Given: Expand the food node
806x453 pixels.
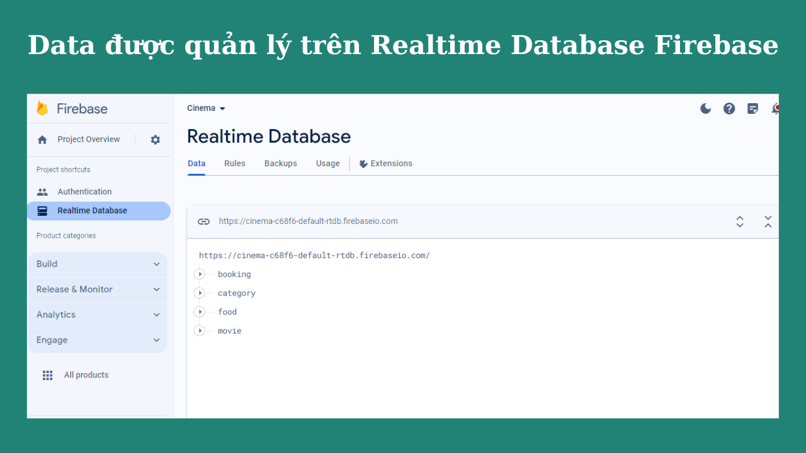Looking at the screenshot, I should tap(200, 312).
